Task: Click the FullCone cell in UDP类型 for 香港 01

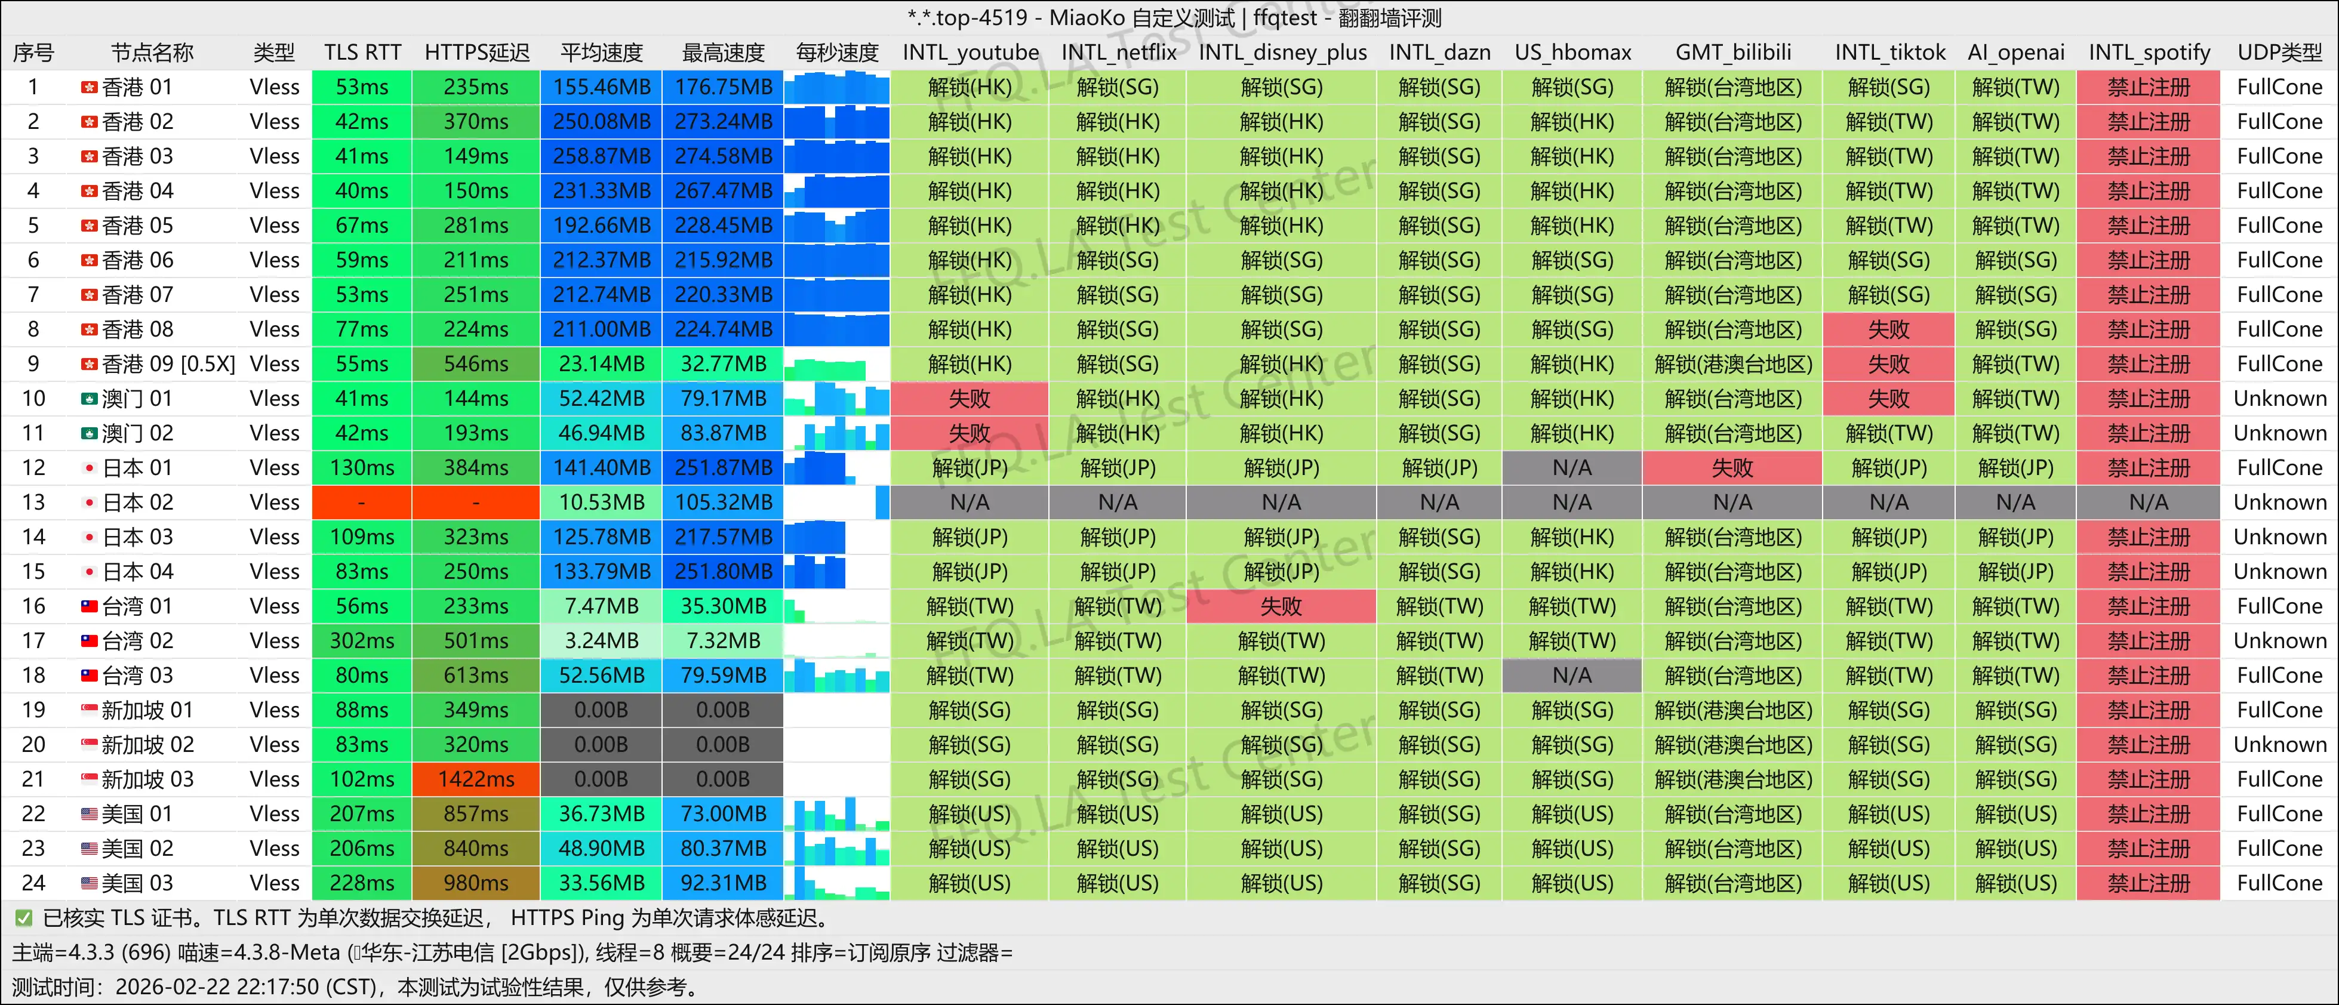Action: [2279, 87]
